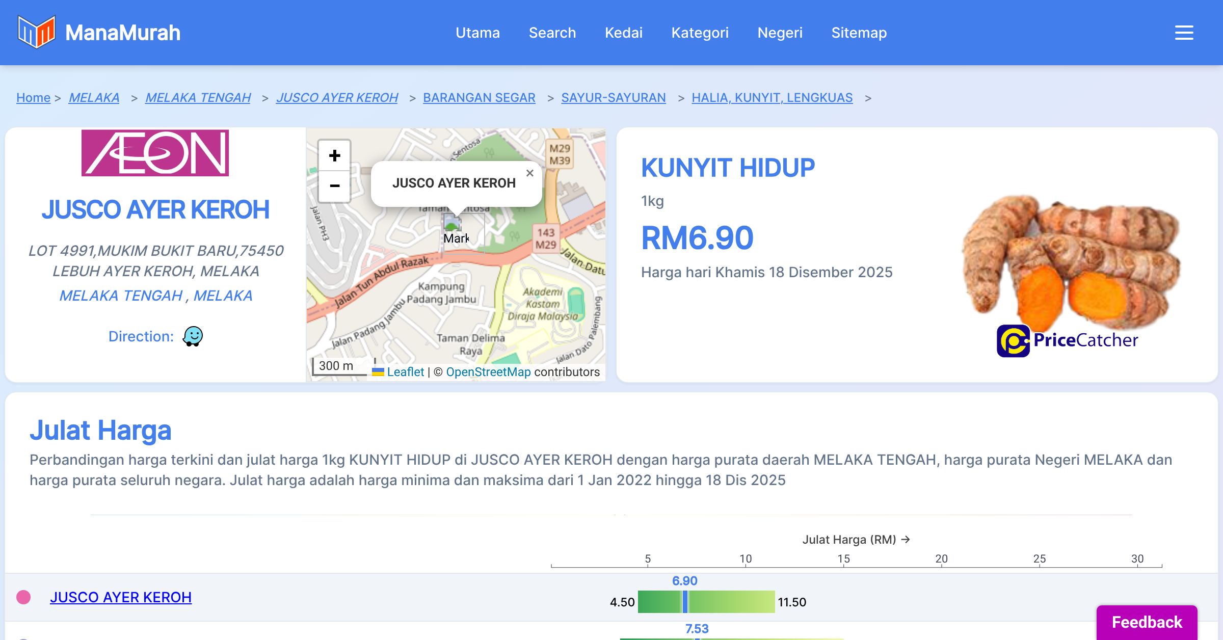Click the Feedback button
1223x640 pixels.
pyautogui.click(x=1147, y=622)
